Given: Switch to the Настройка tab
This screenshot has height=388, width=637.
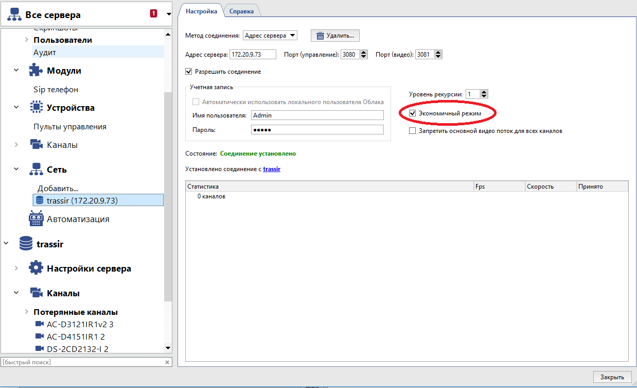Looking at the screenshot, I should (x=201, y=11).
